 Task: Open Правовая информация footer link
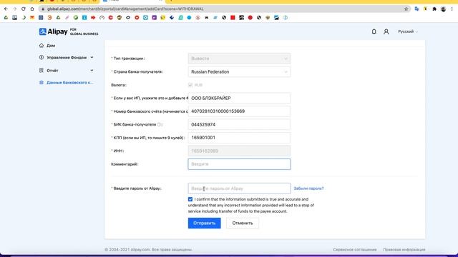404,250
